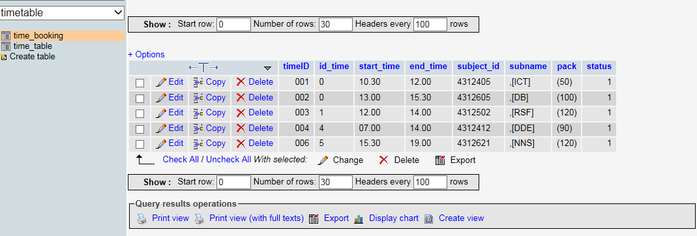Click the Uncheck All link

228,160
